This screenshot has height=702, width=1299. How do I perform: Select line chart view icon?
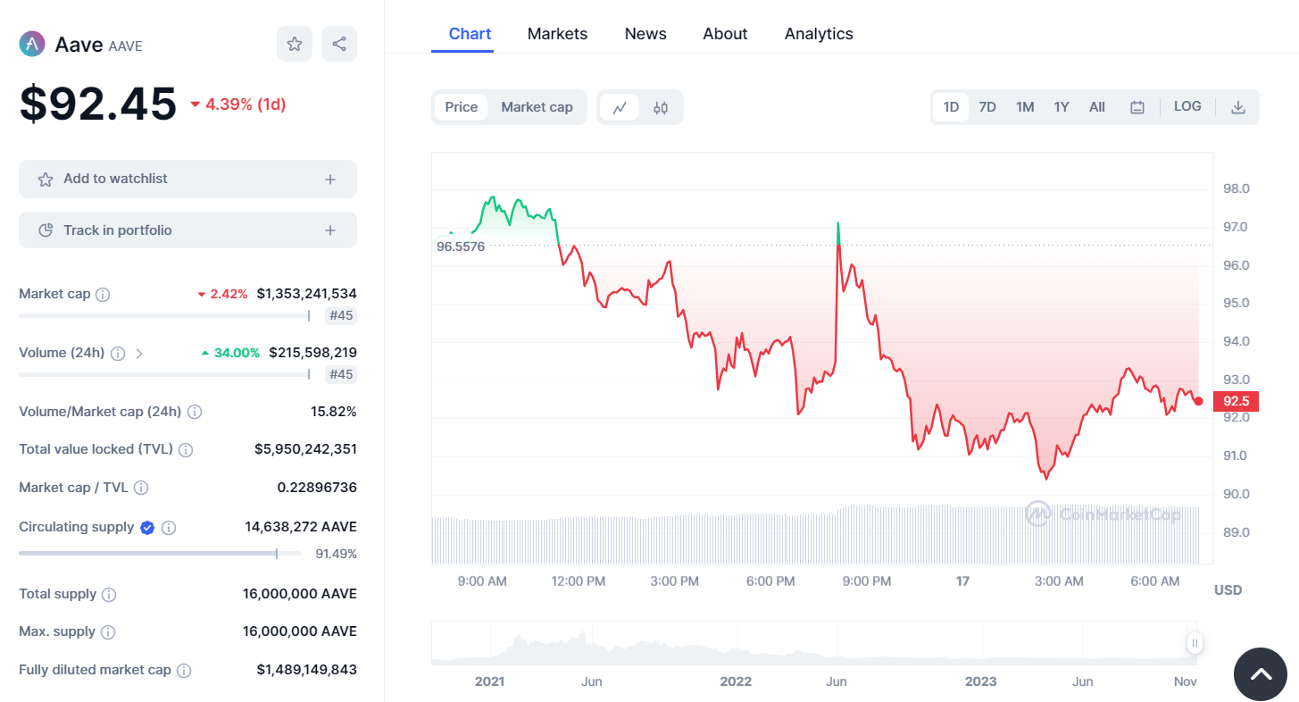click(620, 107)
